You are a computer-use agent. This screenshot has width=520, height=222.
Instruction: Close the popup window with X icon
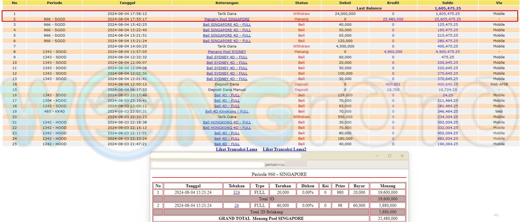402,156
